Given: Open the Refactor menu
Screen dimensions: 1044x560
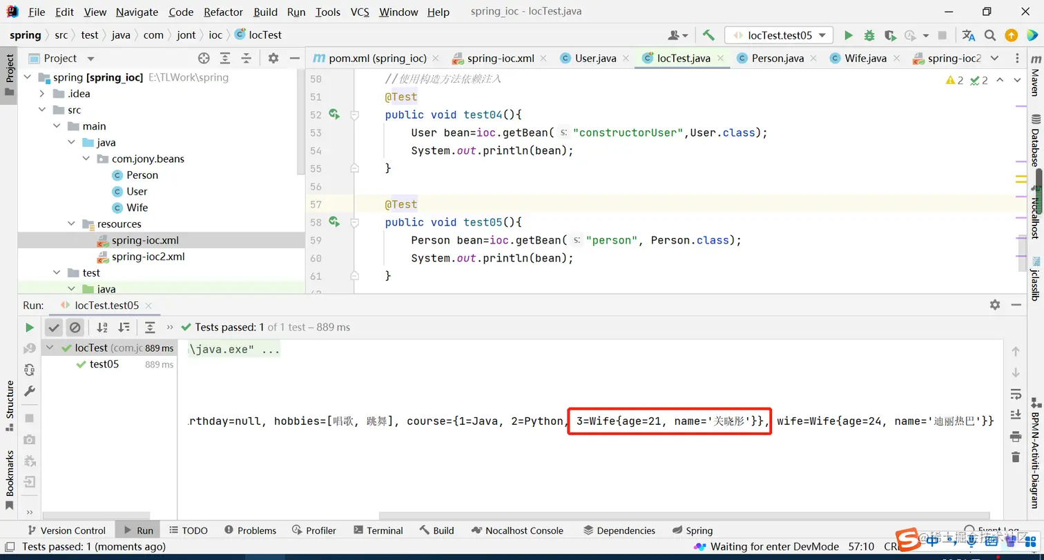Looking at the screenshot, I should [224, 12].
